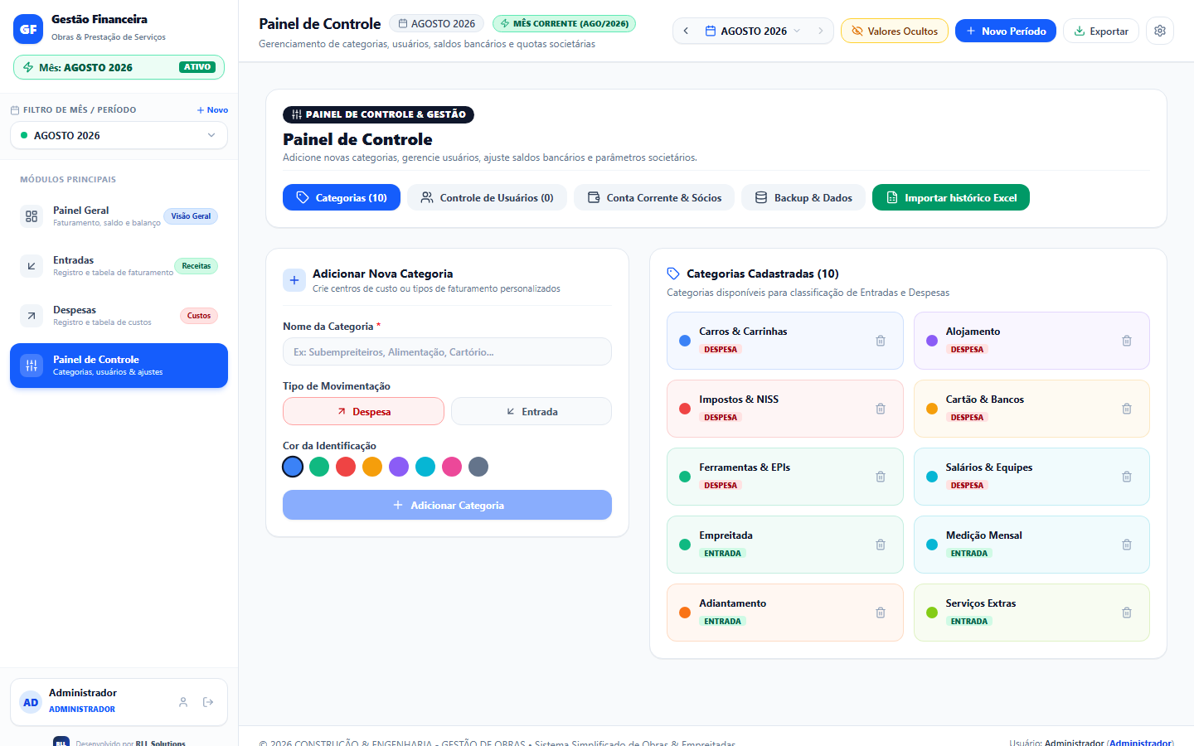Go to next month arrow

pyautogui.click(x=820, y=31)
